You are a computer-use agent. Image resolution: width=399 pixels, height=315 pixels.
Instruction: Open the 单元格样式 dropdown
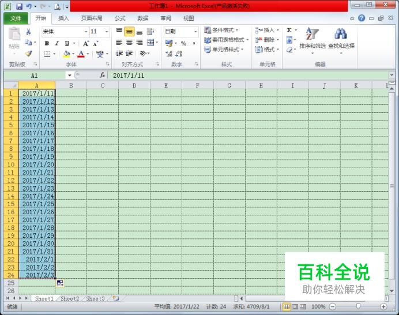coord(224,50)
